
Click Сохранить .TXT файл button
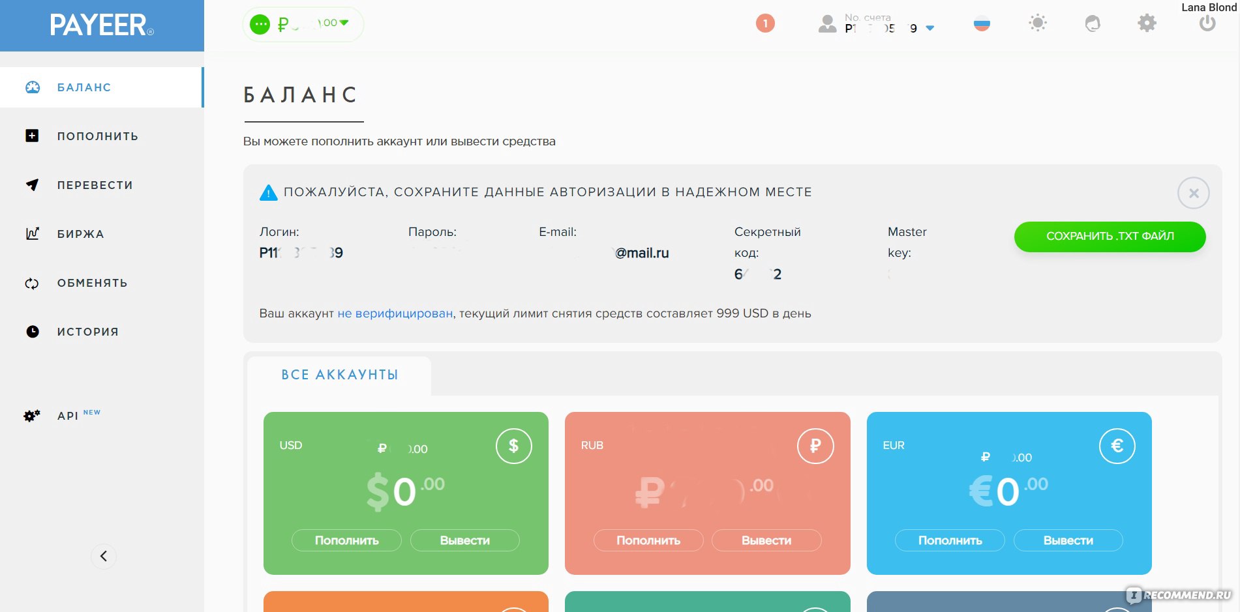pyautogui.click(x=1110, y=236)
